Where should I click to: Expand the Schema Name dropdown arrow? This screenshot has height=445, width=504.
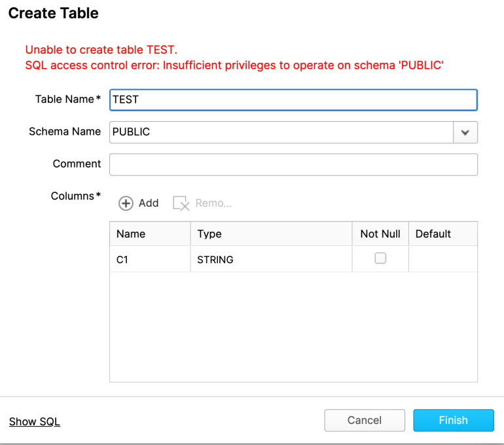coord(465,132)
